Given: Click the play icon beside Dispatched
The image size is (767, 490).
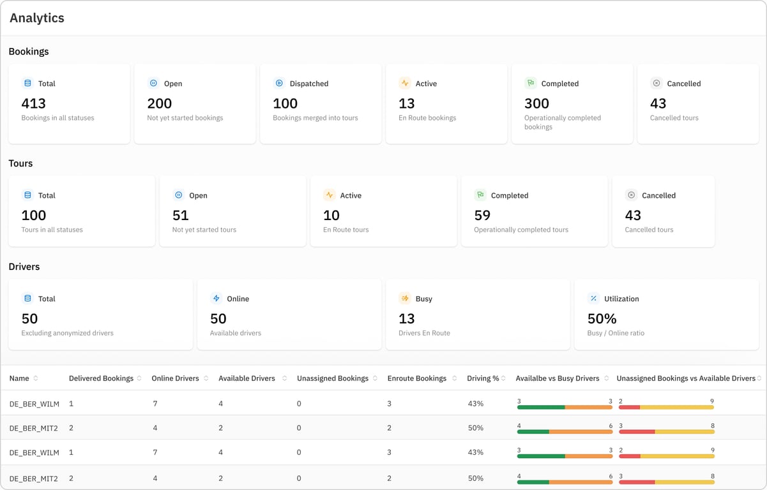Looking at the screenshot, I should coord(279,83).
